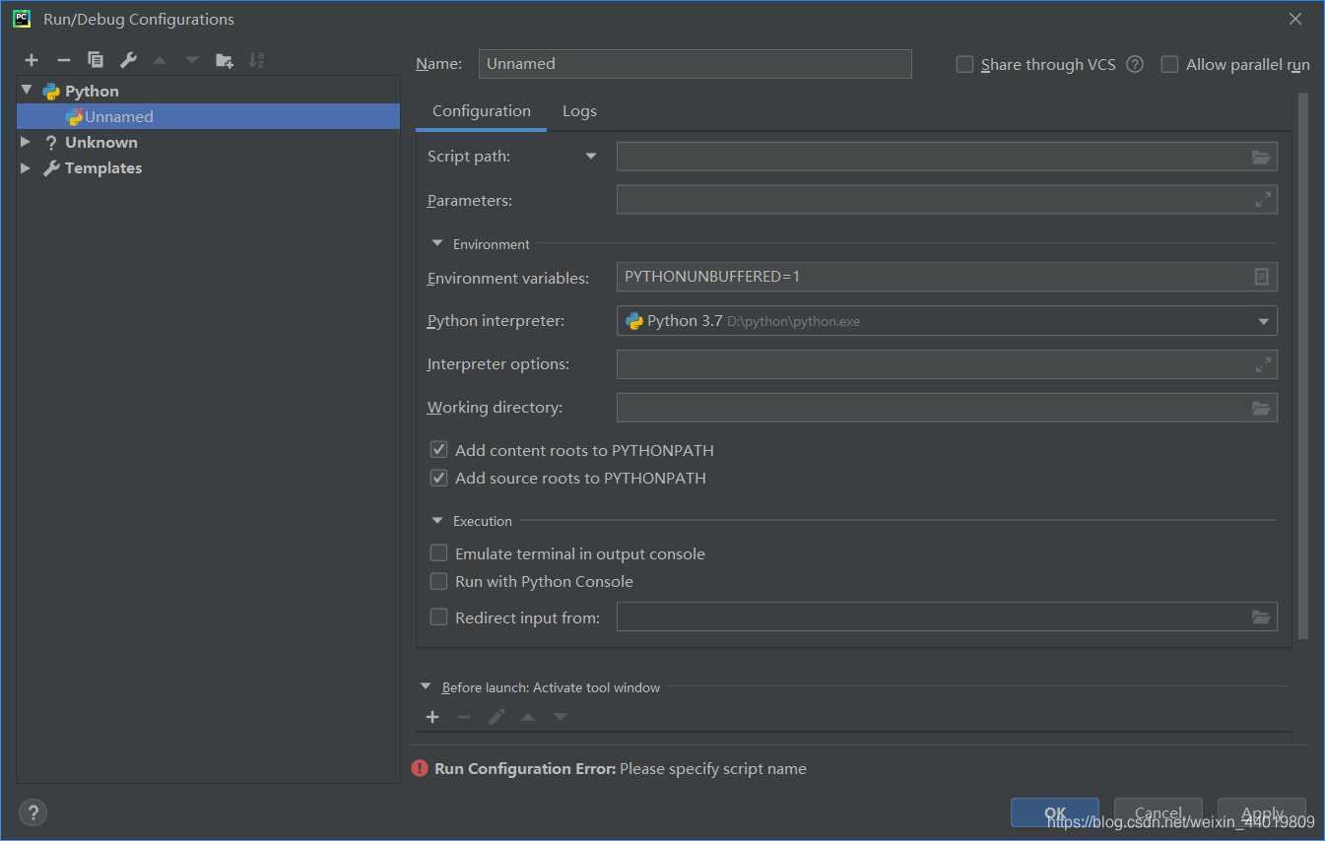Add a new run configuration with plus icon
The image size is (1325, 841).
pyautogui.click(x=31, y=59)
